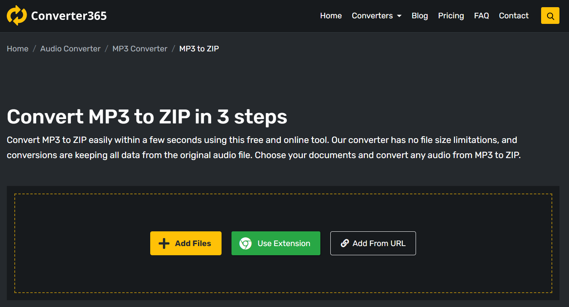
Task: Open the Home menu item in navbar
Action: (x=331, y=16)
